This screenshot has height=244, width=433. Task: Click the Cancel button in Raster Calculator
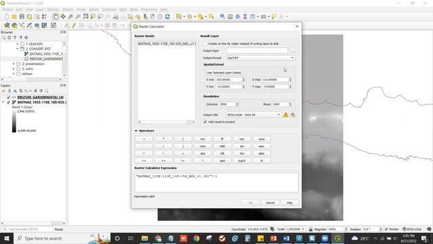coord(270,203)
